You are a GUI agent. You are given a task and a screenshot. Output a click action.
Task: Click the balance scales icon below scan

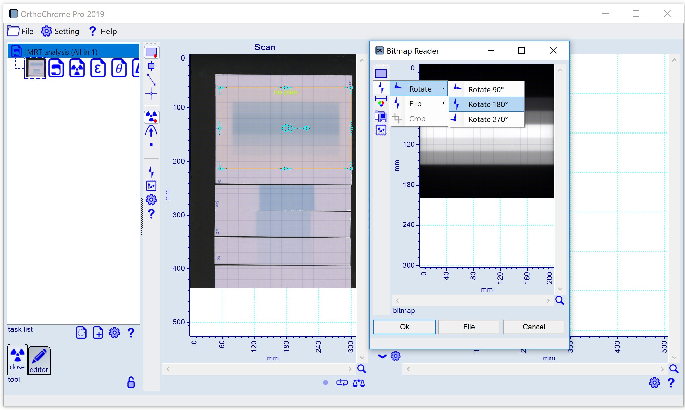[359, 383]
